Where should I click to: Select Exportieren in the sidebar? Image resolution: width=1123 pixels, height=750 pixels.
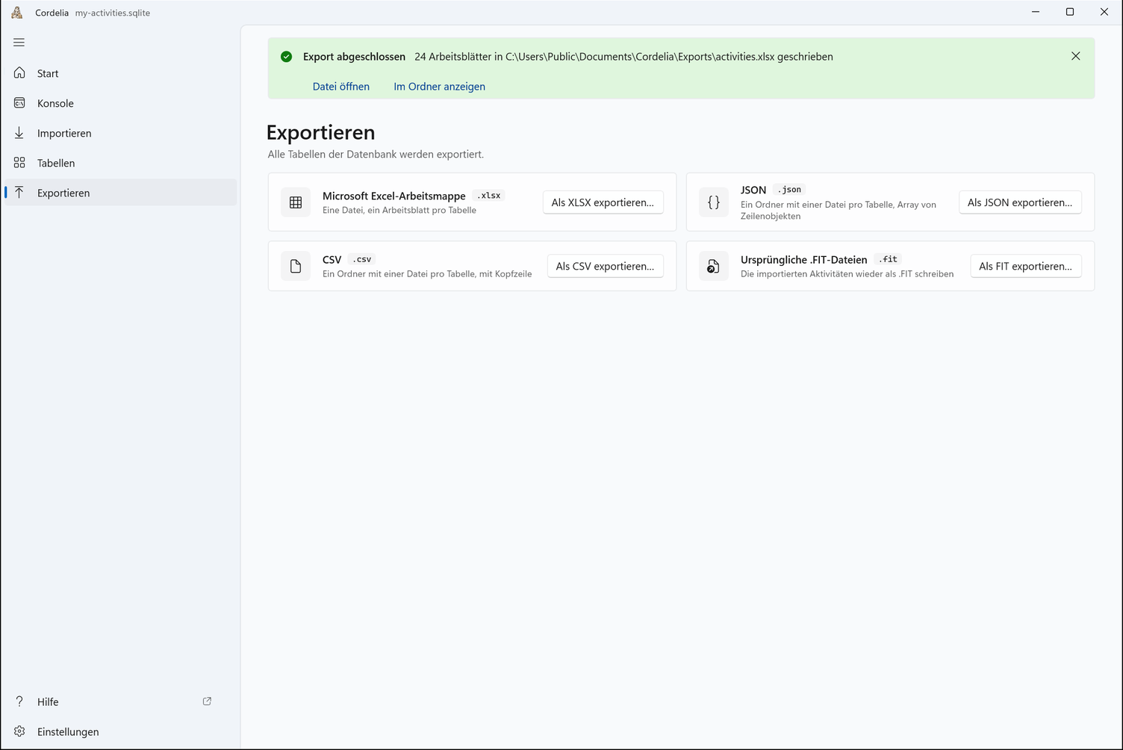coord(120,193)
